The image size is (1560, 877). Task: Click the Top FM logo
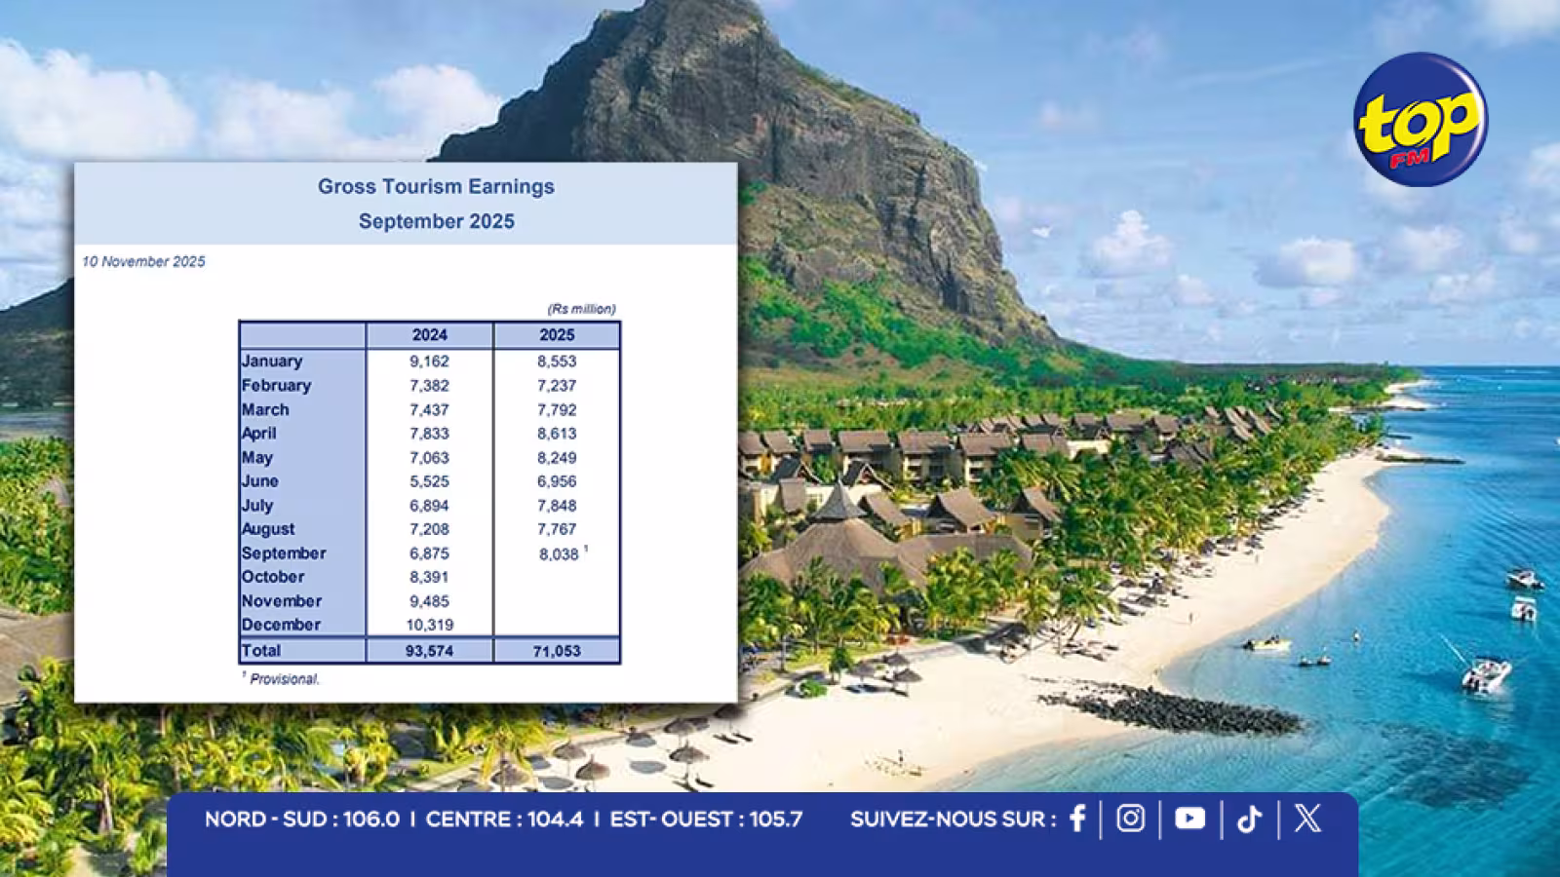[1421, 119]
